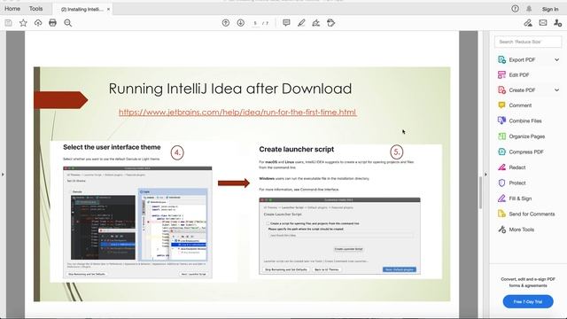Switch to the Home tab
This screenshot has width=567, height=319.
(x=12, y=9)
